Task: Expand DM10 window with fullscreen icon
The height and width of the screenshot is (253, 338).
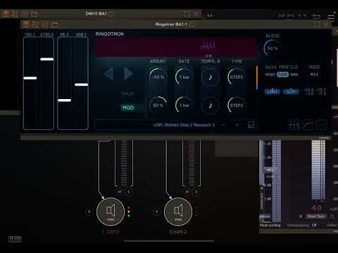Action: coord(187,14)
